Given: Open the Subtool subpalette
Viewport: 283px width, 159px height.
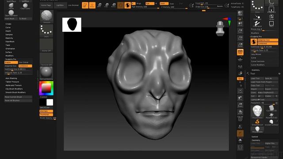Looking at the screenshot, I should click(255, 136).
